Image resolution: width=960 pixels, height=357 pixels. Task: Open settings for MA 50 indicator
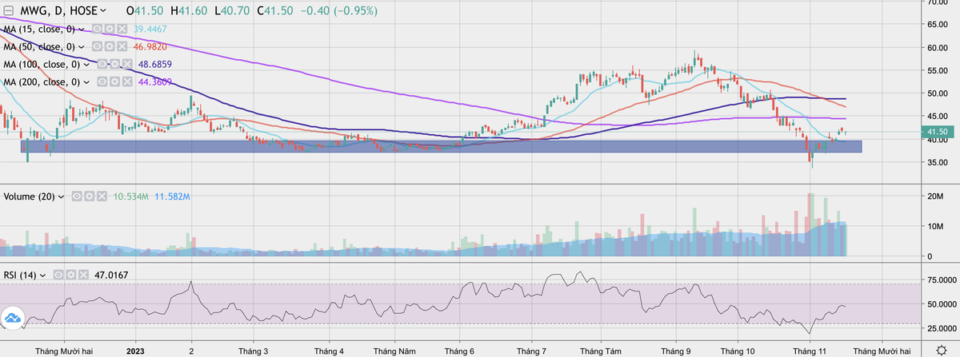pyautogui.click(x=110, y=46)
